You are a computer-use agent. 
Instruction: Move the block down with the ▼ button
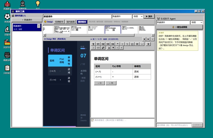click(x=113, y=48)
